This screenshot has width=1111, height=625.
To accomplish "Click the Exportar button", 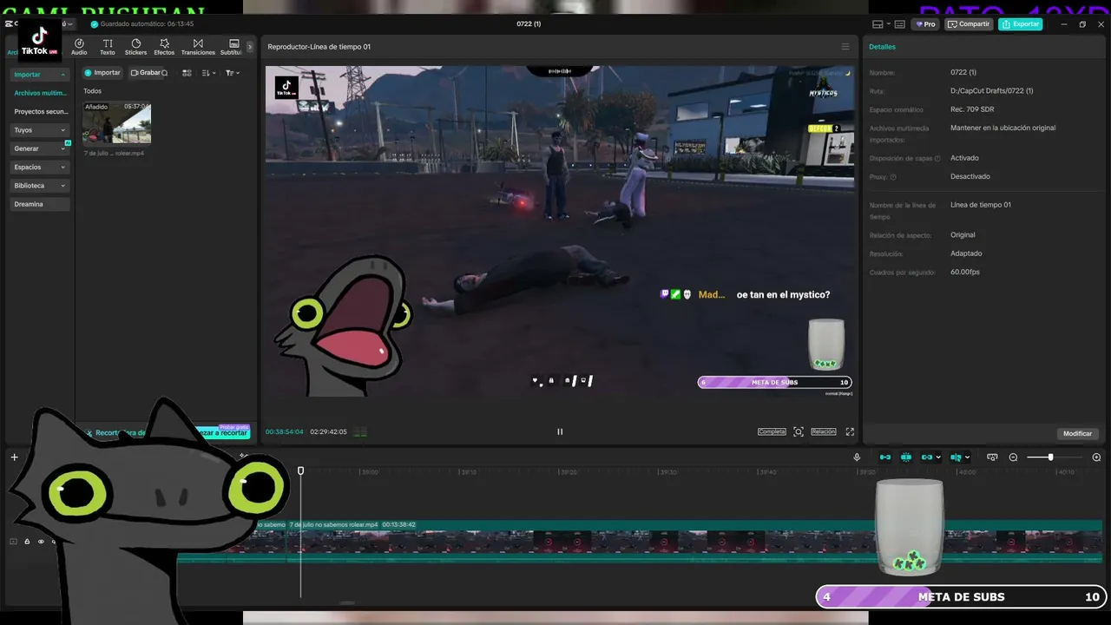I will tap(1020, 24).
